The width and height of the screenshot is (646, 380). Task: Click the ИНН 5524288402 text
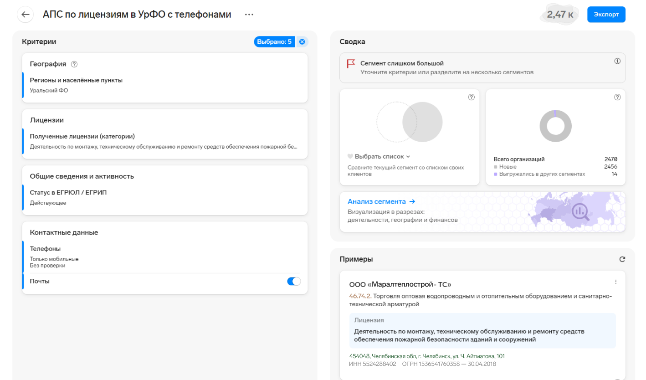[x=373, y=364]
